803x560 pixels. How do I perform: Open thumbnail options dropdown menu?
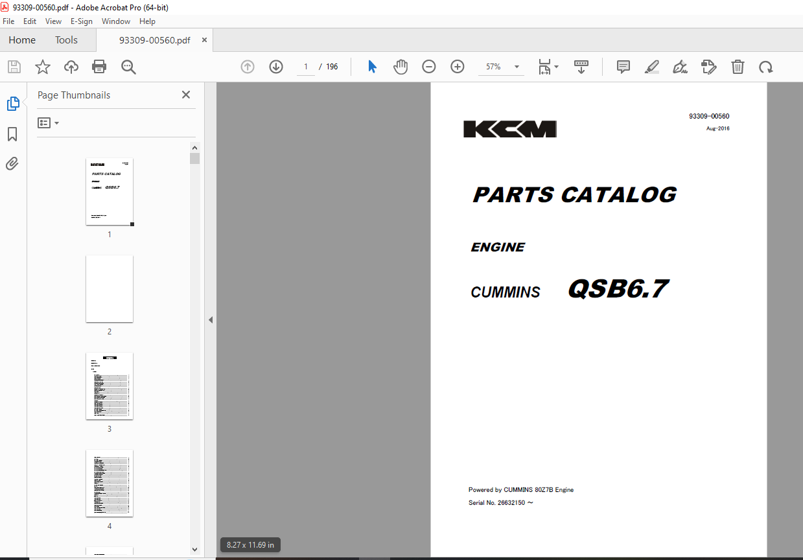click(49, 122)
